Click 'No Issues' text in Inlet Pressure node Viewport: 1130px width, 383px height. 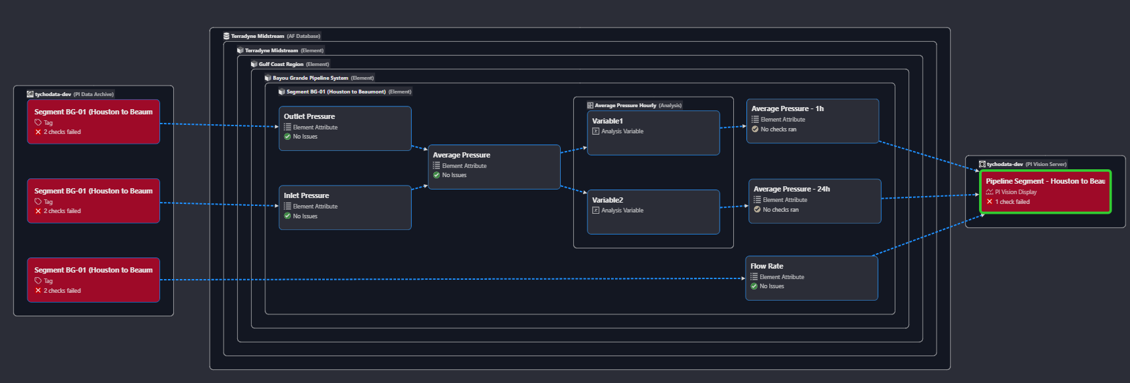click(x=305, y=216)
